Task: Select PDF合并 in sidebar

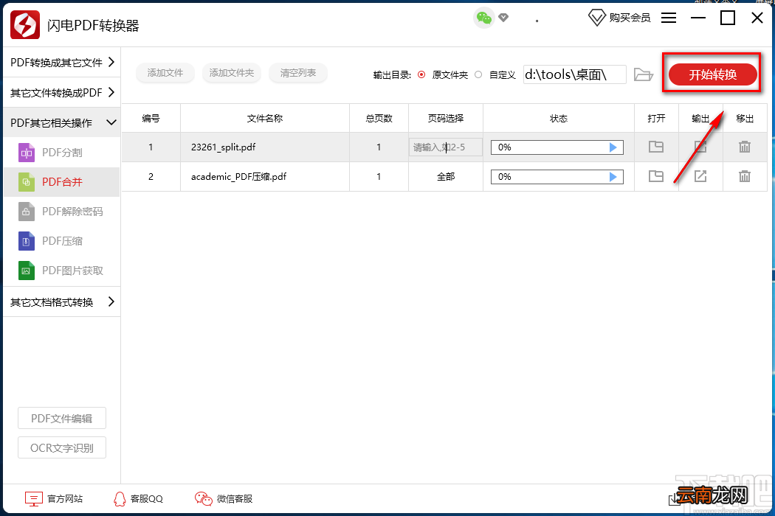Action: (x=62, y=182)
